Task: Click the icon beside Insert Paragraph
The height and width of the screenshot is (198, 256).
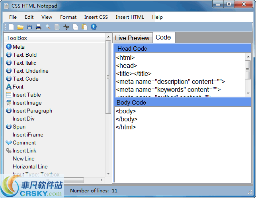Action: coord(9,111)
